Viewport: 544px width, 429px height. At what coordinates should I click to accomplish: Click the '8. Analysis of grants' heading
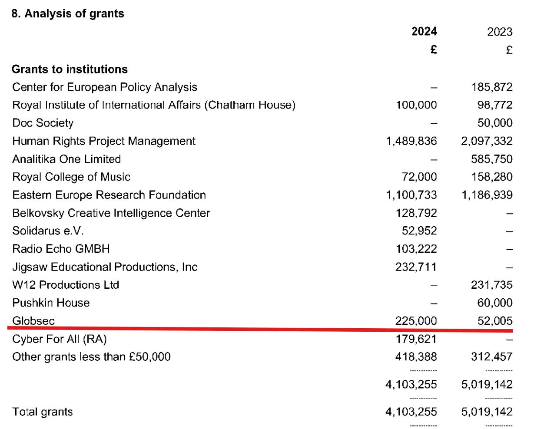click(x=68, y=14)
